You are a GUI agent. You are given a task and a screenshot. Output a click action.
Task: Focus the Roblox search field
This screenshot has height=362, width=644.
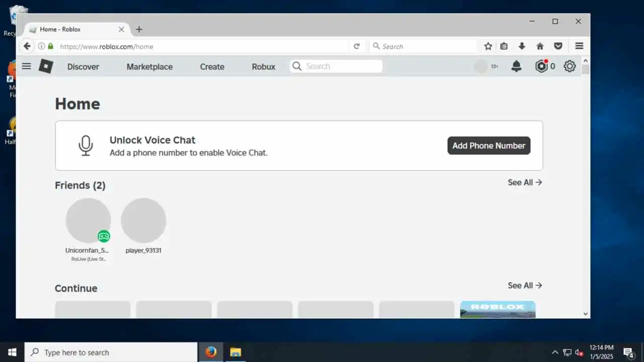pos(336,66)
